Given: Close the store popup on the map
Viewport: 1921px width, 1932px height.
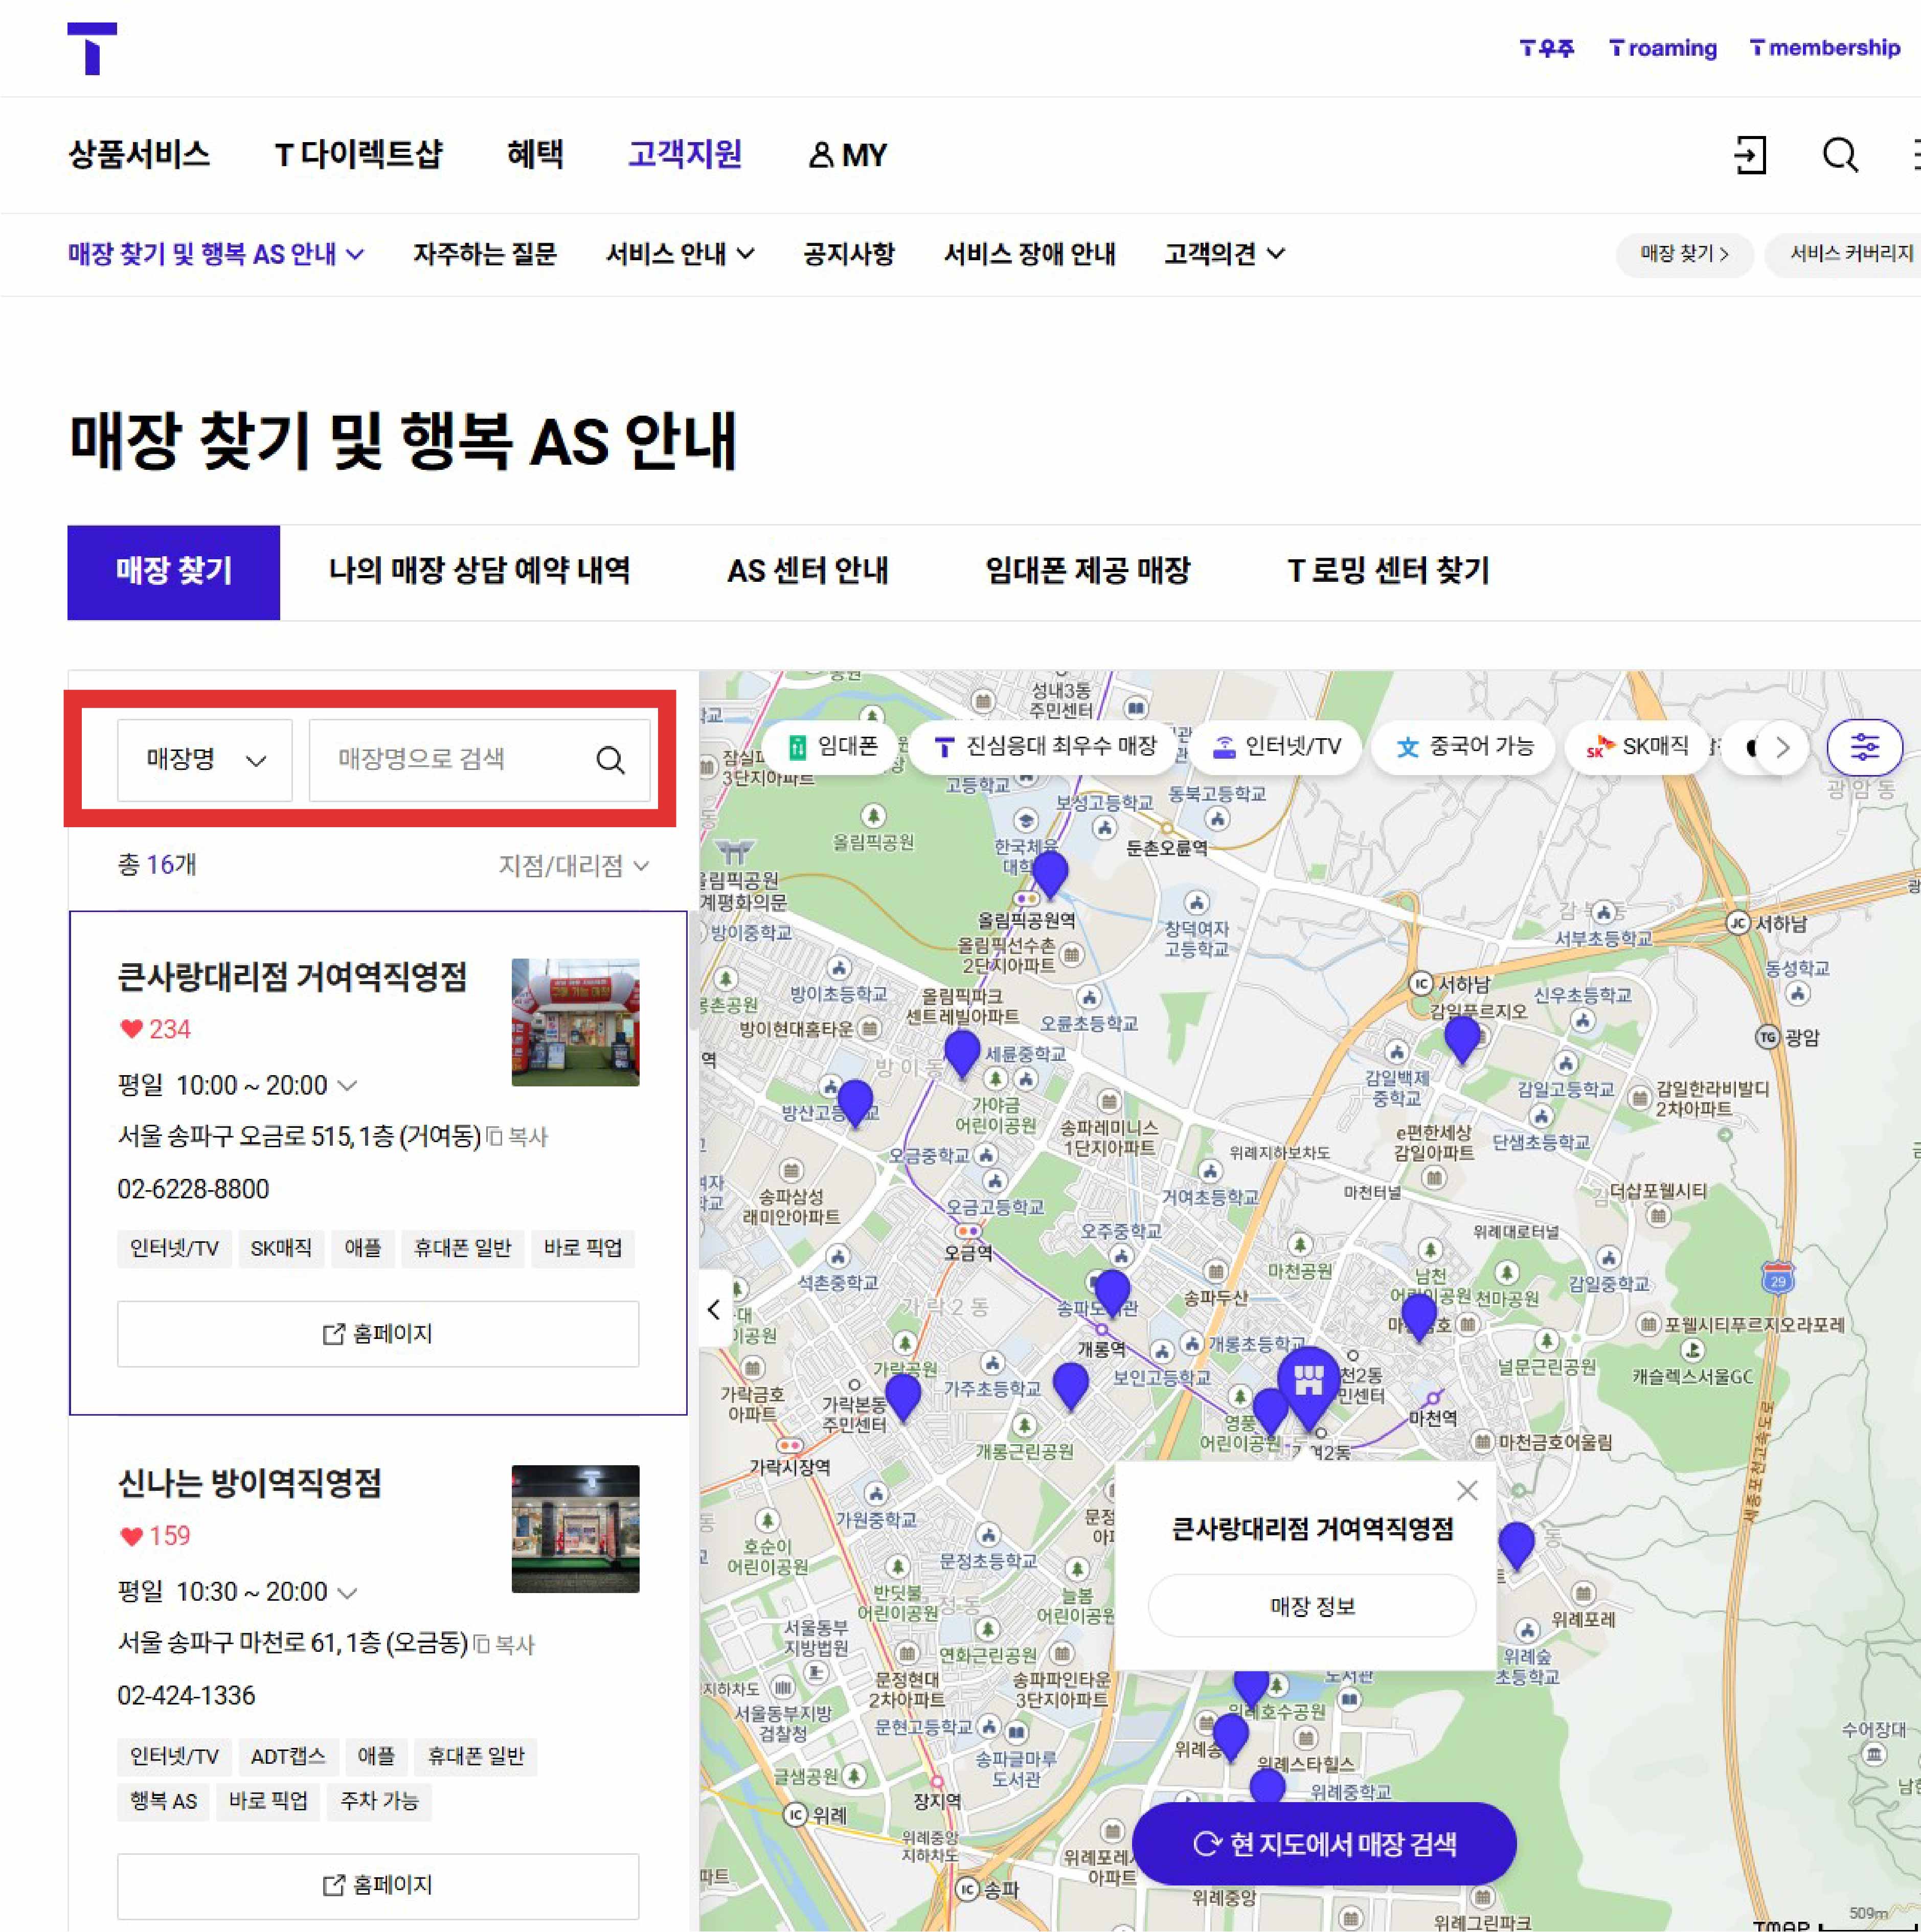Looking at the screenshot, I should [1467, 1491].
